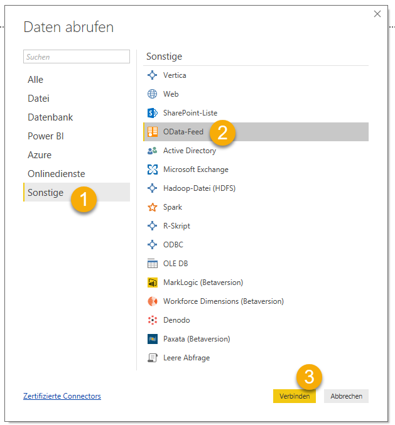Click the SharePoint-Liste icon

point(152,113)
